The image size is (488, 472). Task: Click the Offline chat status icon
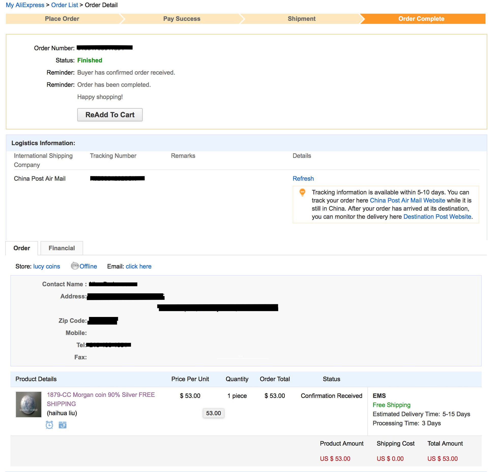pyautogui.click(x=75, y=266)
